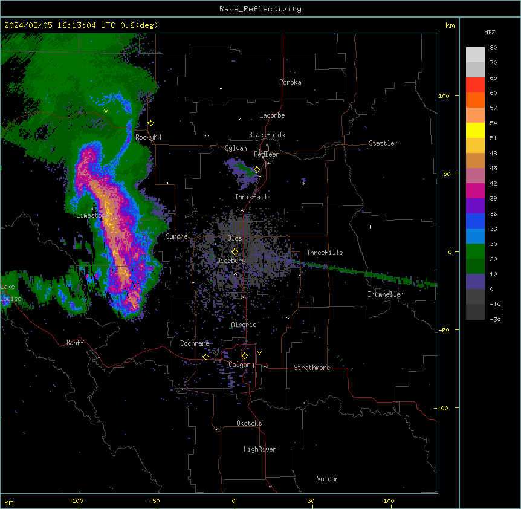The image size is (521, 509).
Task: Click the km unit label at bottom left
Action: (x=9, y=502)
